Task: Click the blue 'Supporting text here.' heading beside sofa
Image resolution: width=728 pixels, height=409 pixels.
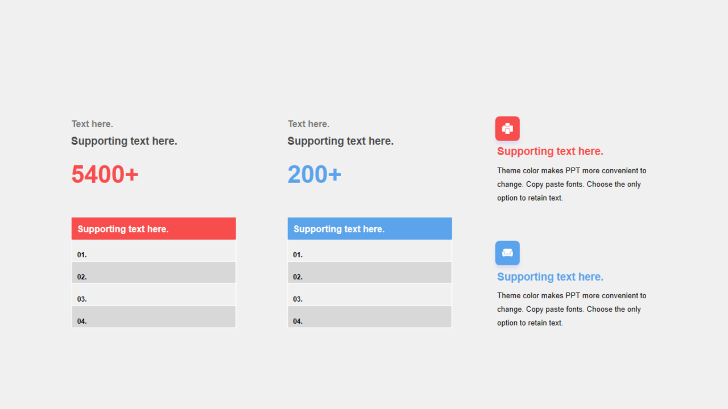Action: 550,277
